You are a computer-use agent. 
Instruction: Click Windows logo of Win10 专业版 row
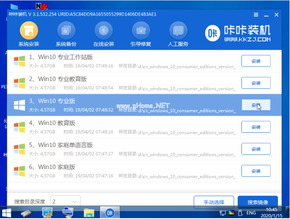[19, 105]
